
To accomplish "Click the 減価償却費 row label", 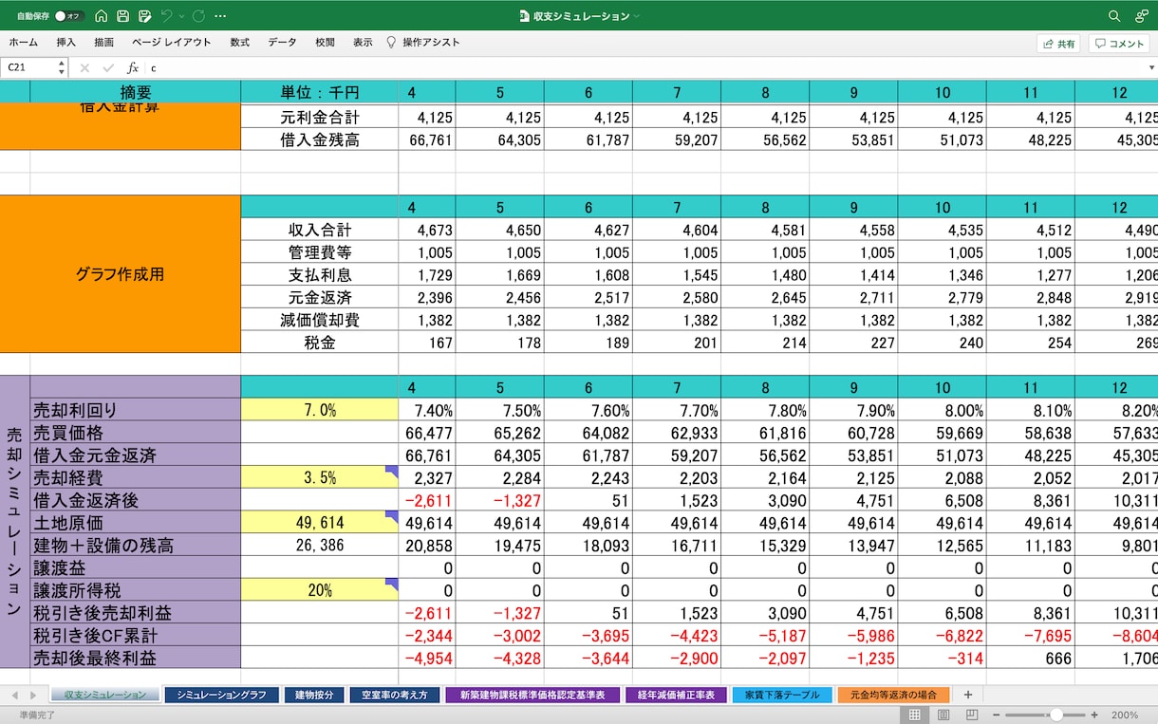I will tap(319, 320).
